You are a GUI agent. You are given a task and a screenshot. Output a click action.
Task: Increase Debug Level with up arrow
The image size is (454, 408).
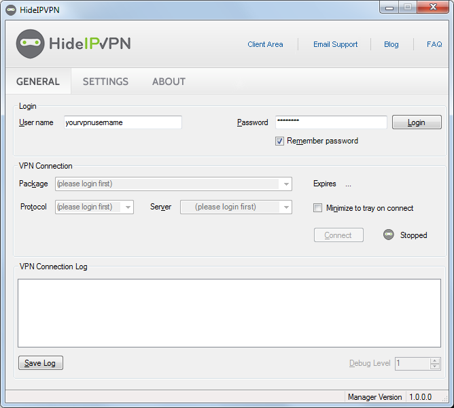434,360
